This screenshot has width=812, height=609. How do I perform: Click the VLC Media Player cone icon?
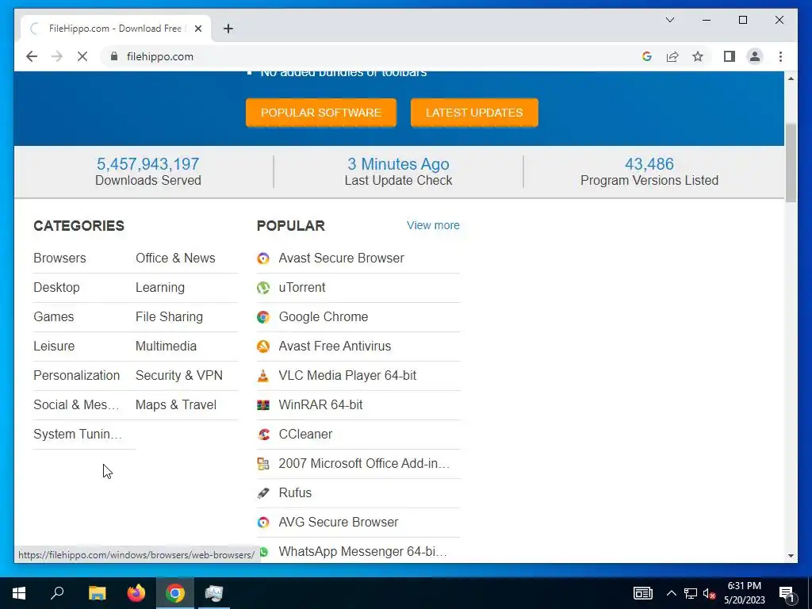coord(263,375)
